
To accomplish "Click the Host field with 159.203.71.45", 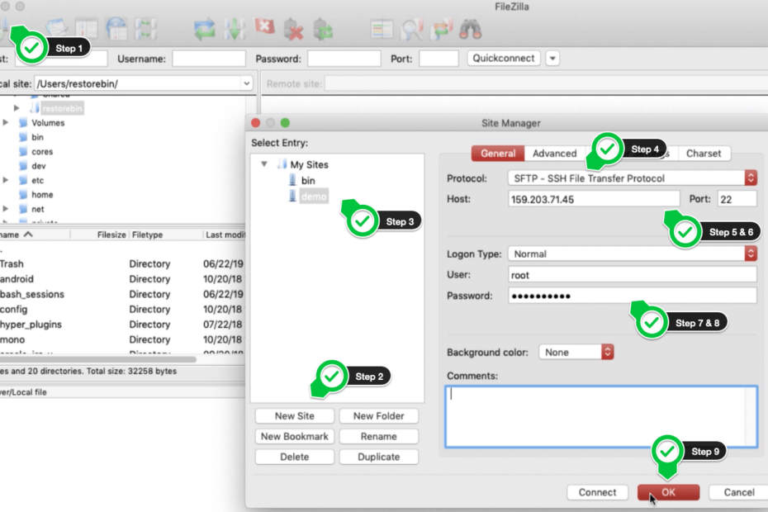I will tap(594, 199).
